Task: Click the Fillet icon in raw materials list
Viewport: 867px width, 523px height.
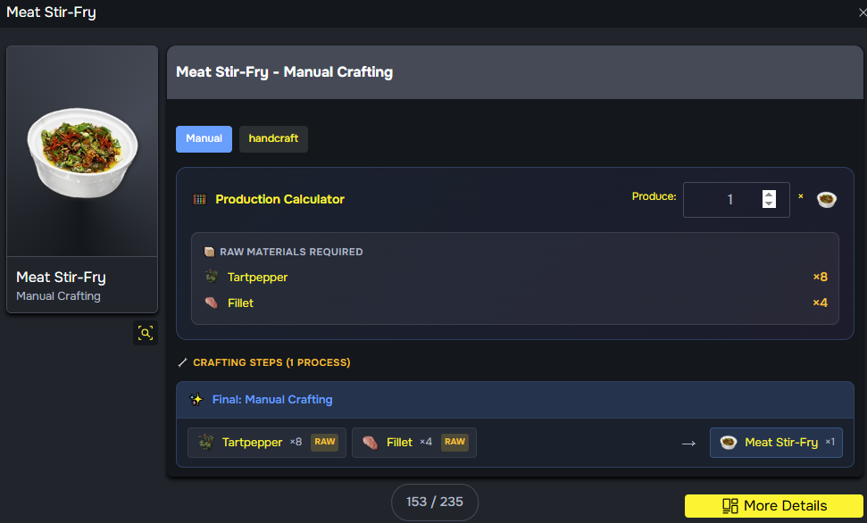Action: [x=212, y=303]
